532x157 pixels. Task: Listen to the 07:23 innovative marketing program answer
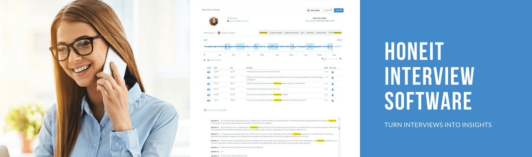point(209,84)
